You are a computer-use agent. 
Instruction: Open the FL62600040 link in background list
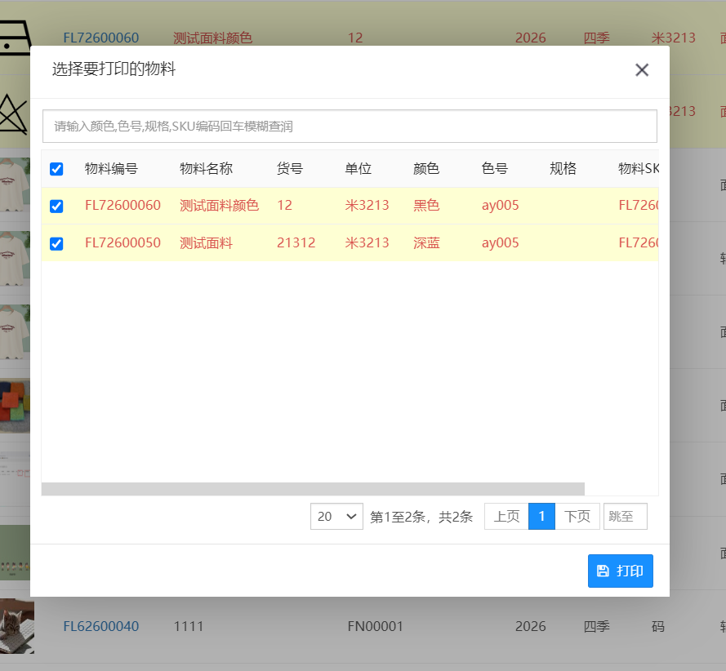[x=100, y=627]
